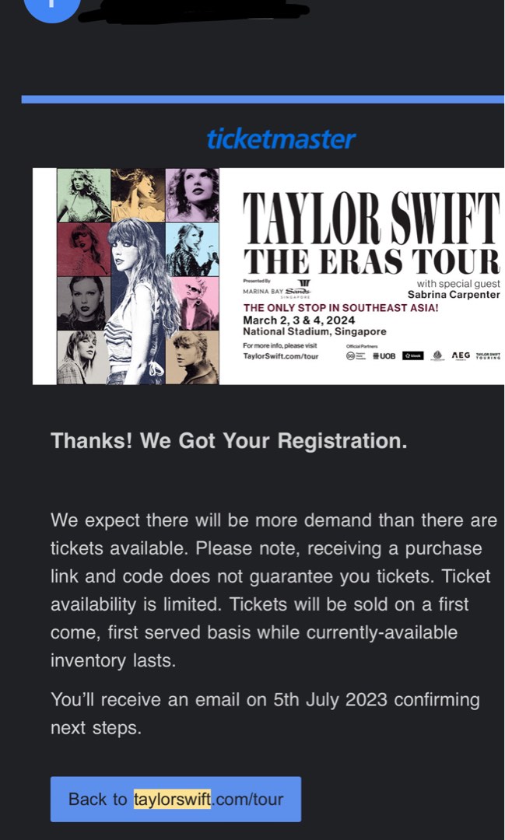
Task: Click the highlighted taylorswift text
Action: [x=170, y=799]
